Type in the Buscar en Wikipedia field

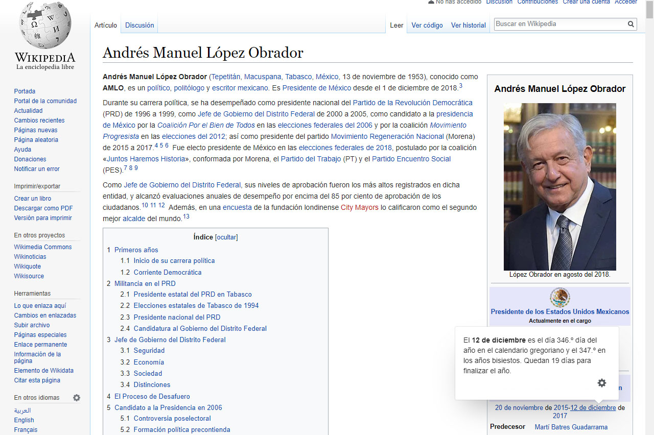point(559,24)
